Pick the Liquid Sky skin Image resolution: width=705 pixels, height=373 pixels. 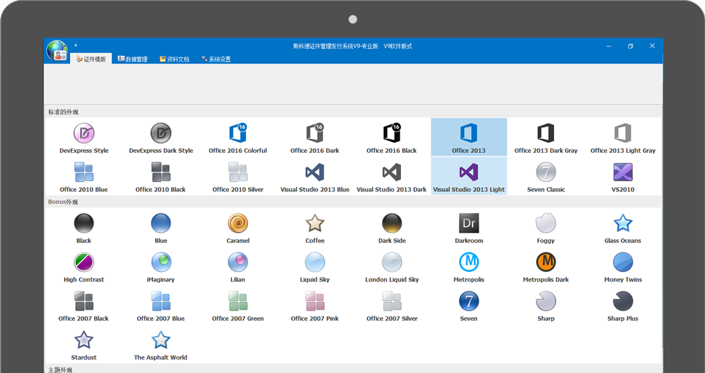click(x=315, y=267)
